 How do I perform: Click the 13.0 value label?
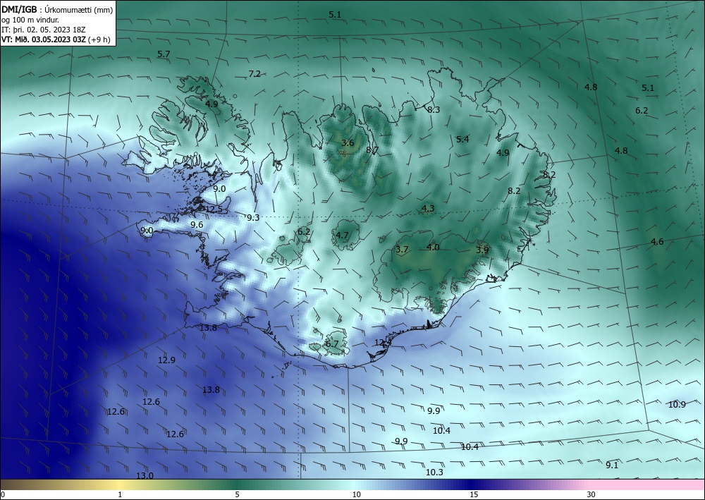tap(145, 476)
